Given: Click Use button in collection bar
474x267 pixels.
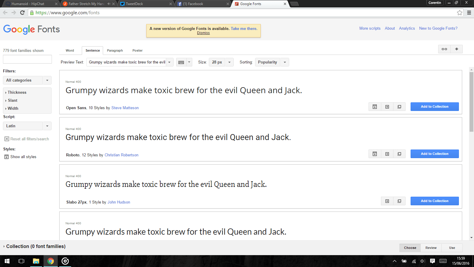Looking at the screenshot, I should click(x=452, y=248).
